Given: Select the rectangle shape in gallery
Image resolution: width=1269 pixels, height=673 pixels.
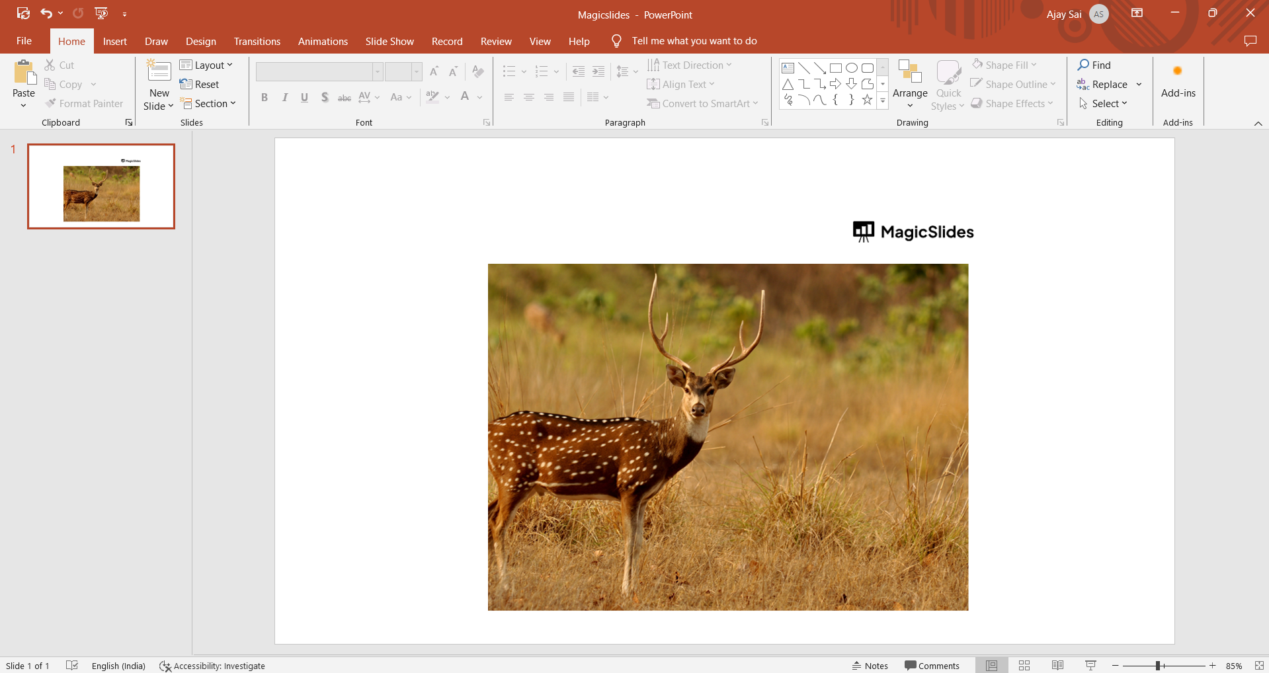Looking at the screenshot, I should pos(836,68).
